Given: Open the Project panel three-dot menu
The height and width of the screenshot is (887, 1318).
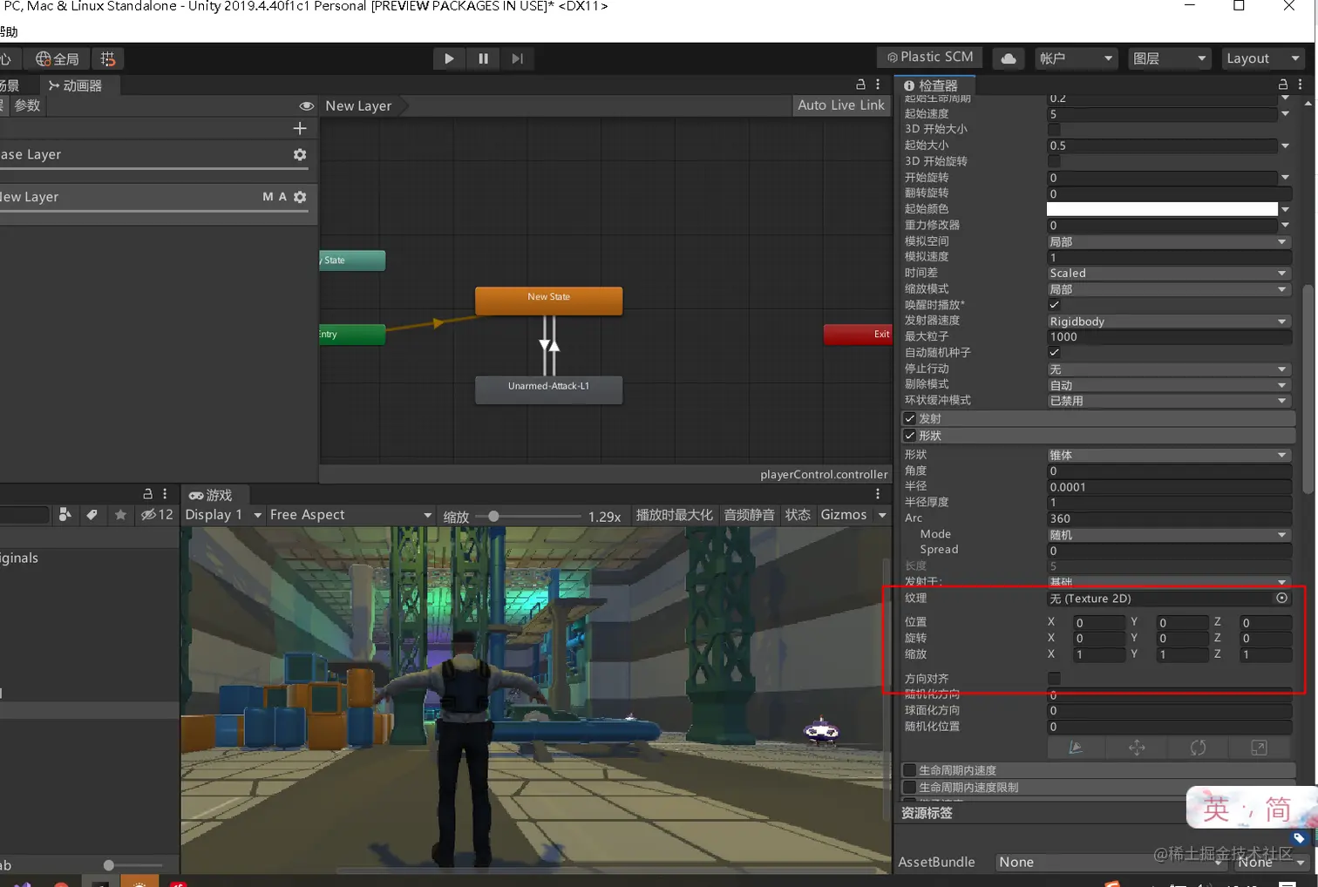Looking at the screenshot, I should 165,494.
